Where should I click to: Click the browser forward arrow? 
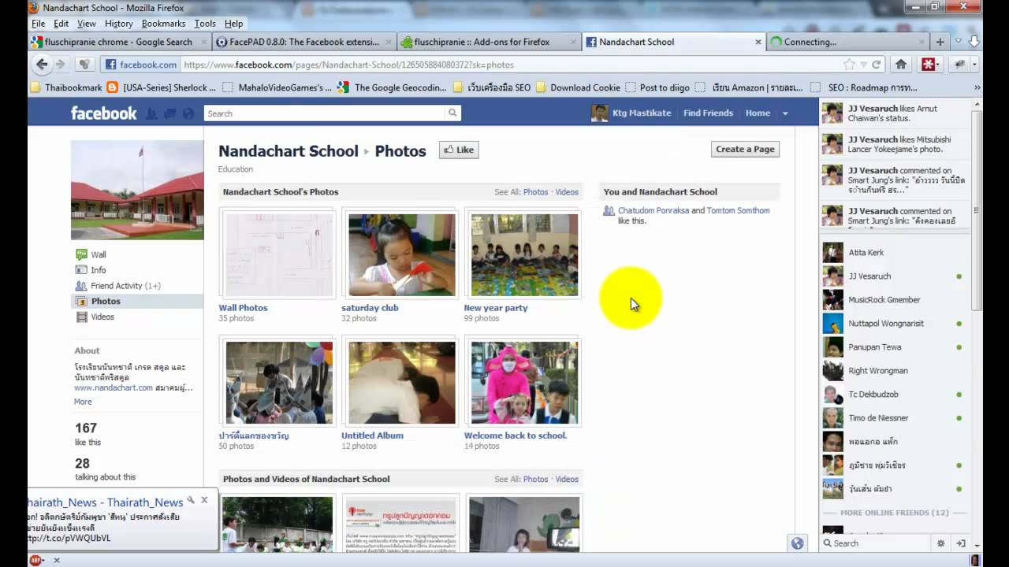tap(61, 65)
